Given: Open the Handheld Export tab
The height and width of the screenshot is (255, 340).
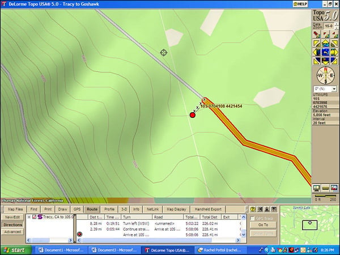Looking at the screenshot, I should click(x=208, y=209).
